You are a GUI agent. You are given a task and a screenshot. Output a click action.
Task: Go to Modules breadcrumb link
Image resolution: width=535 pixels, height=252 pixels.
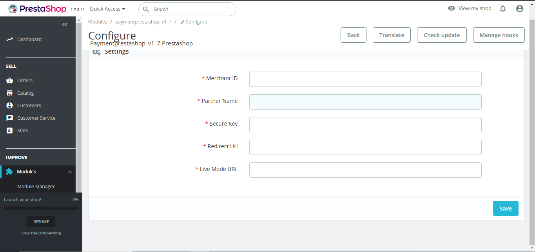pos(98,22)
